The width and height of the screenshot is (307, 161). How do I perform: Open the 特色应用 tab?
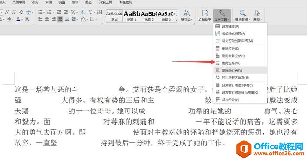click(126, 2)
